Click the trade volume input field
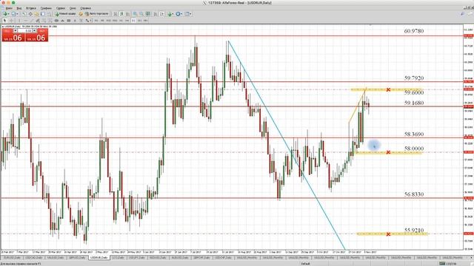The width and height of the screenshot is (474, 266). pyautogui.click(x=24, y=31)
